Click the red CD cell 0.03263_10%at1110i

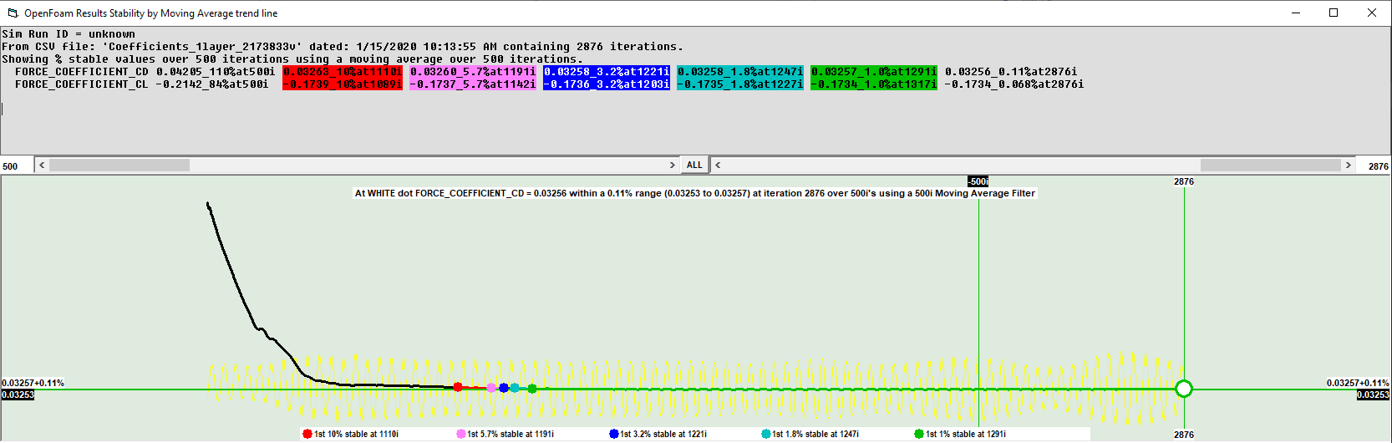pos(343,72)
